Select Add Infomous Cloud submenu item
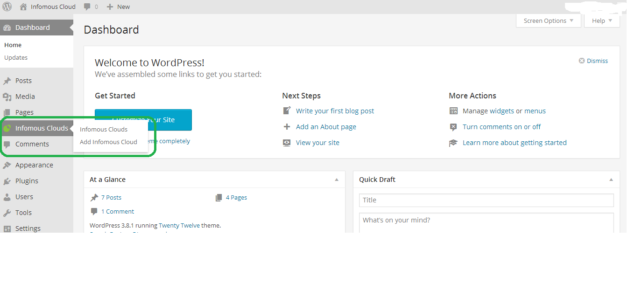Viewport: 635px width, 291px height. (x=108, y=142)
